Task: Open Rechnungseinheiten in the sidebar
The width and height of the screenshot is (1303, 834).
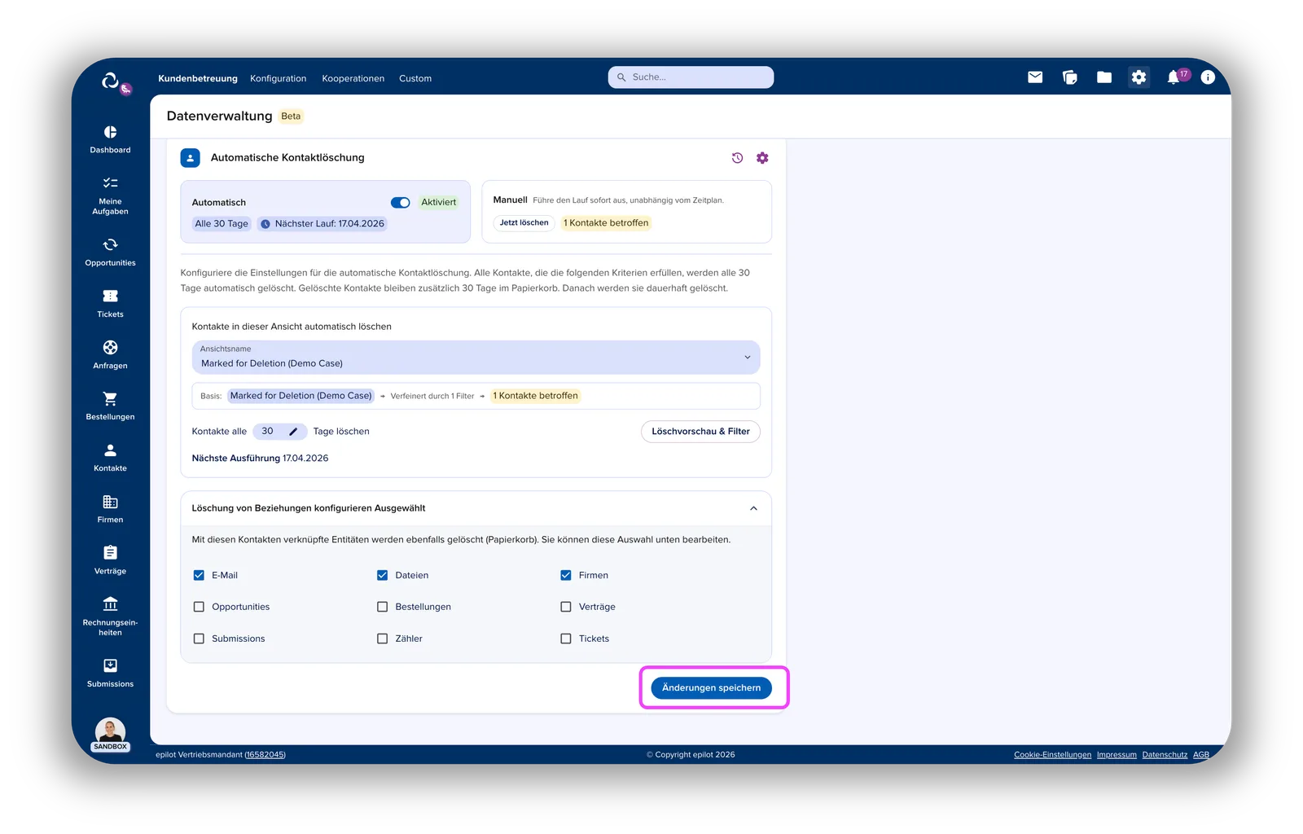Action: pyautogui.click(x=110, y=616)
